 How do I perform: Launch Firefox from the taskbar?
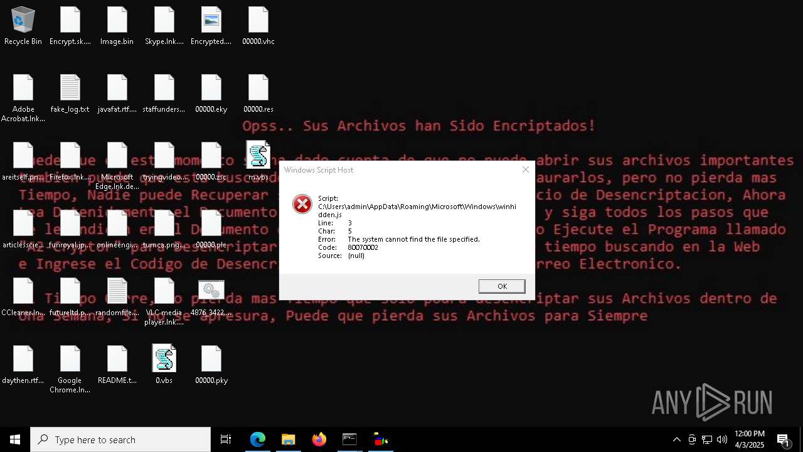tap(319, 439)
